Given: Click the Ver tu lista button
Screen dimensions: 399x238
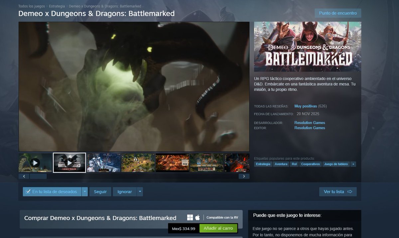Looking at the screenshot, I should pos(338,192).
